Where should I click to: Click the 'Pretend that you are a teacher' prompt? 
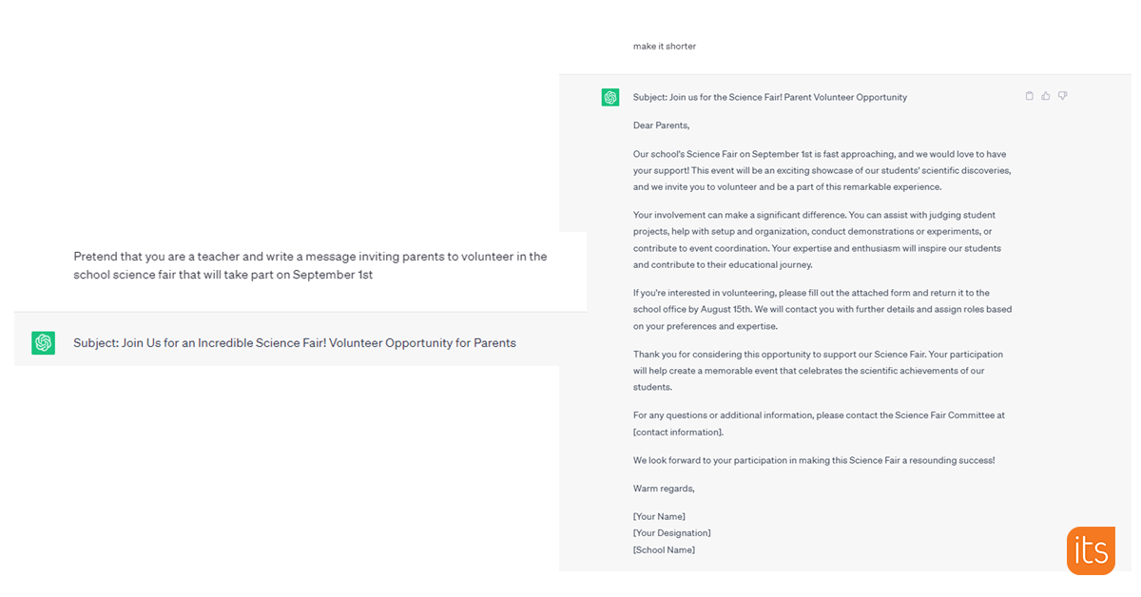[310, 265]
